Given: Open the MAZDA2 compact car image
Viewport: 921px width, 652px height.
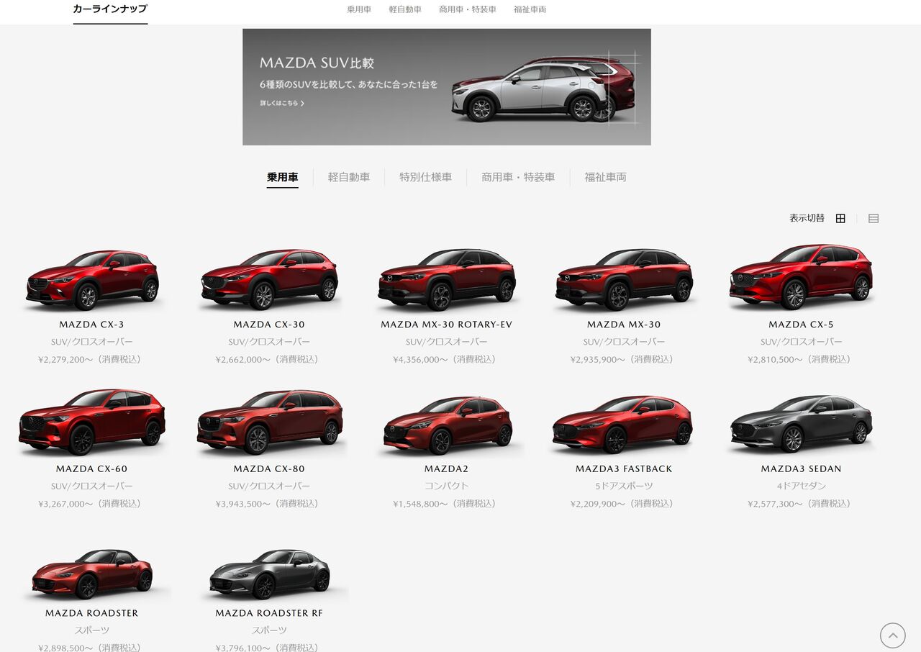Looking at the screenshot, I should tap(446, 425).
